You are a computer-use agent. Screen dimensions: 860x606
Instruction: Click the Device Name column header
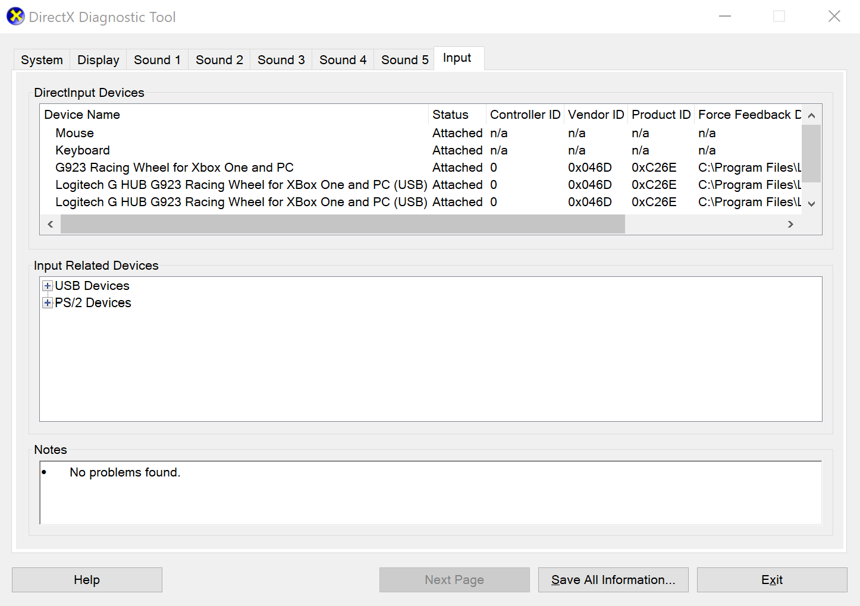[x=234, y=115]
